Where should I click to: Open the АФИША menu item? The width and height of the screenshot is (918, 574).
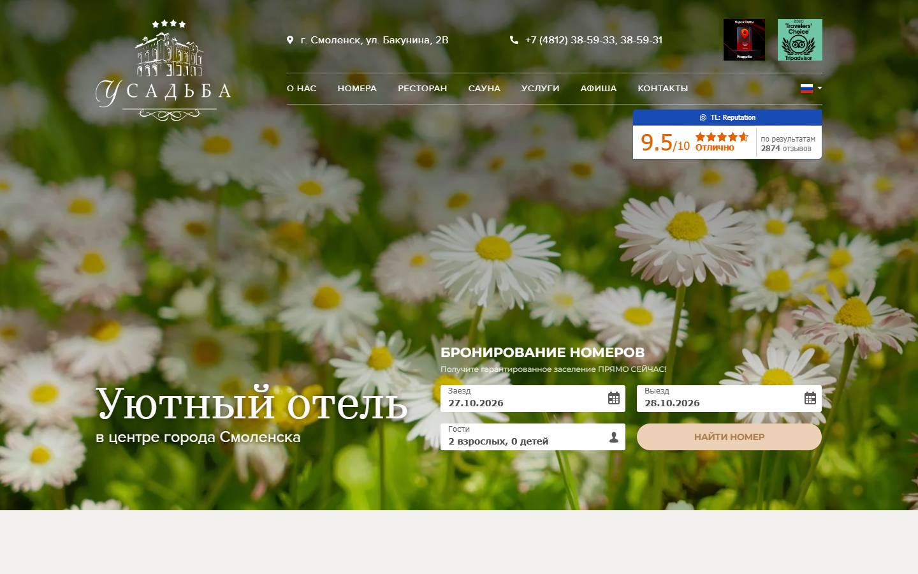pyautogui.click(x=598, y=89)
